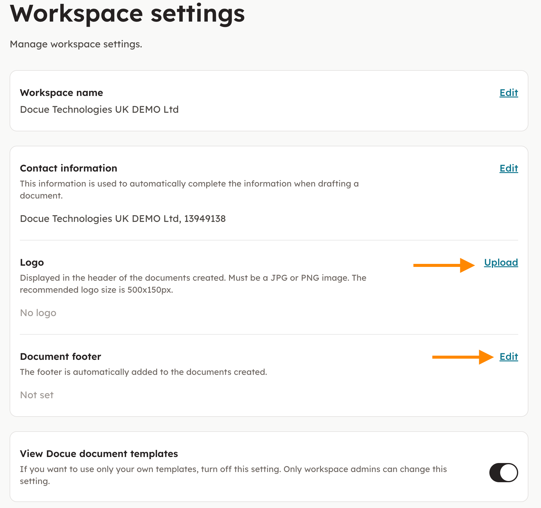Disable View Docue document templates switch
Screen dimensions: 541x508
[x=503, y=473]
